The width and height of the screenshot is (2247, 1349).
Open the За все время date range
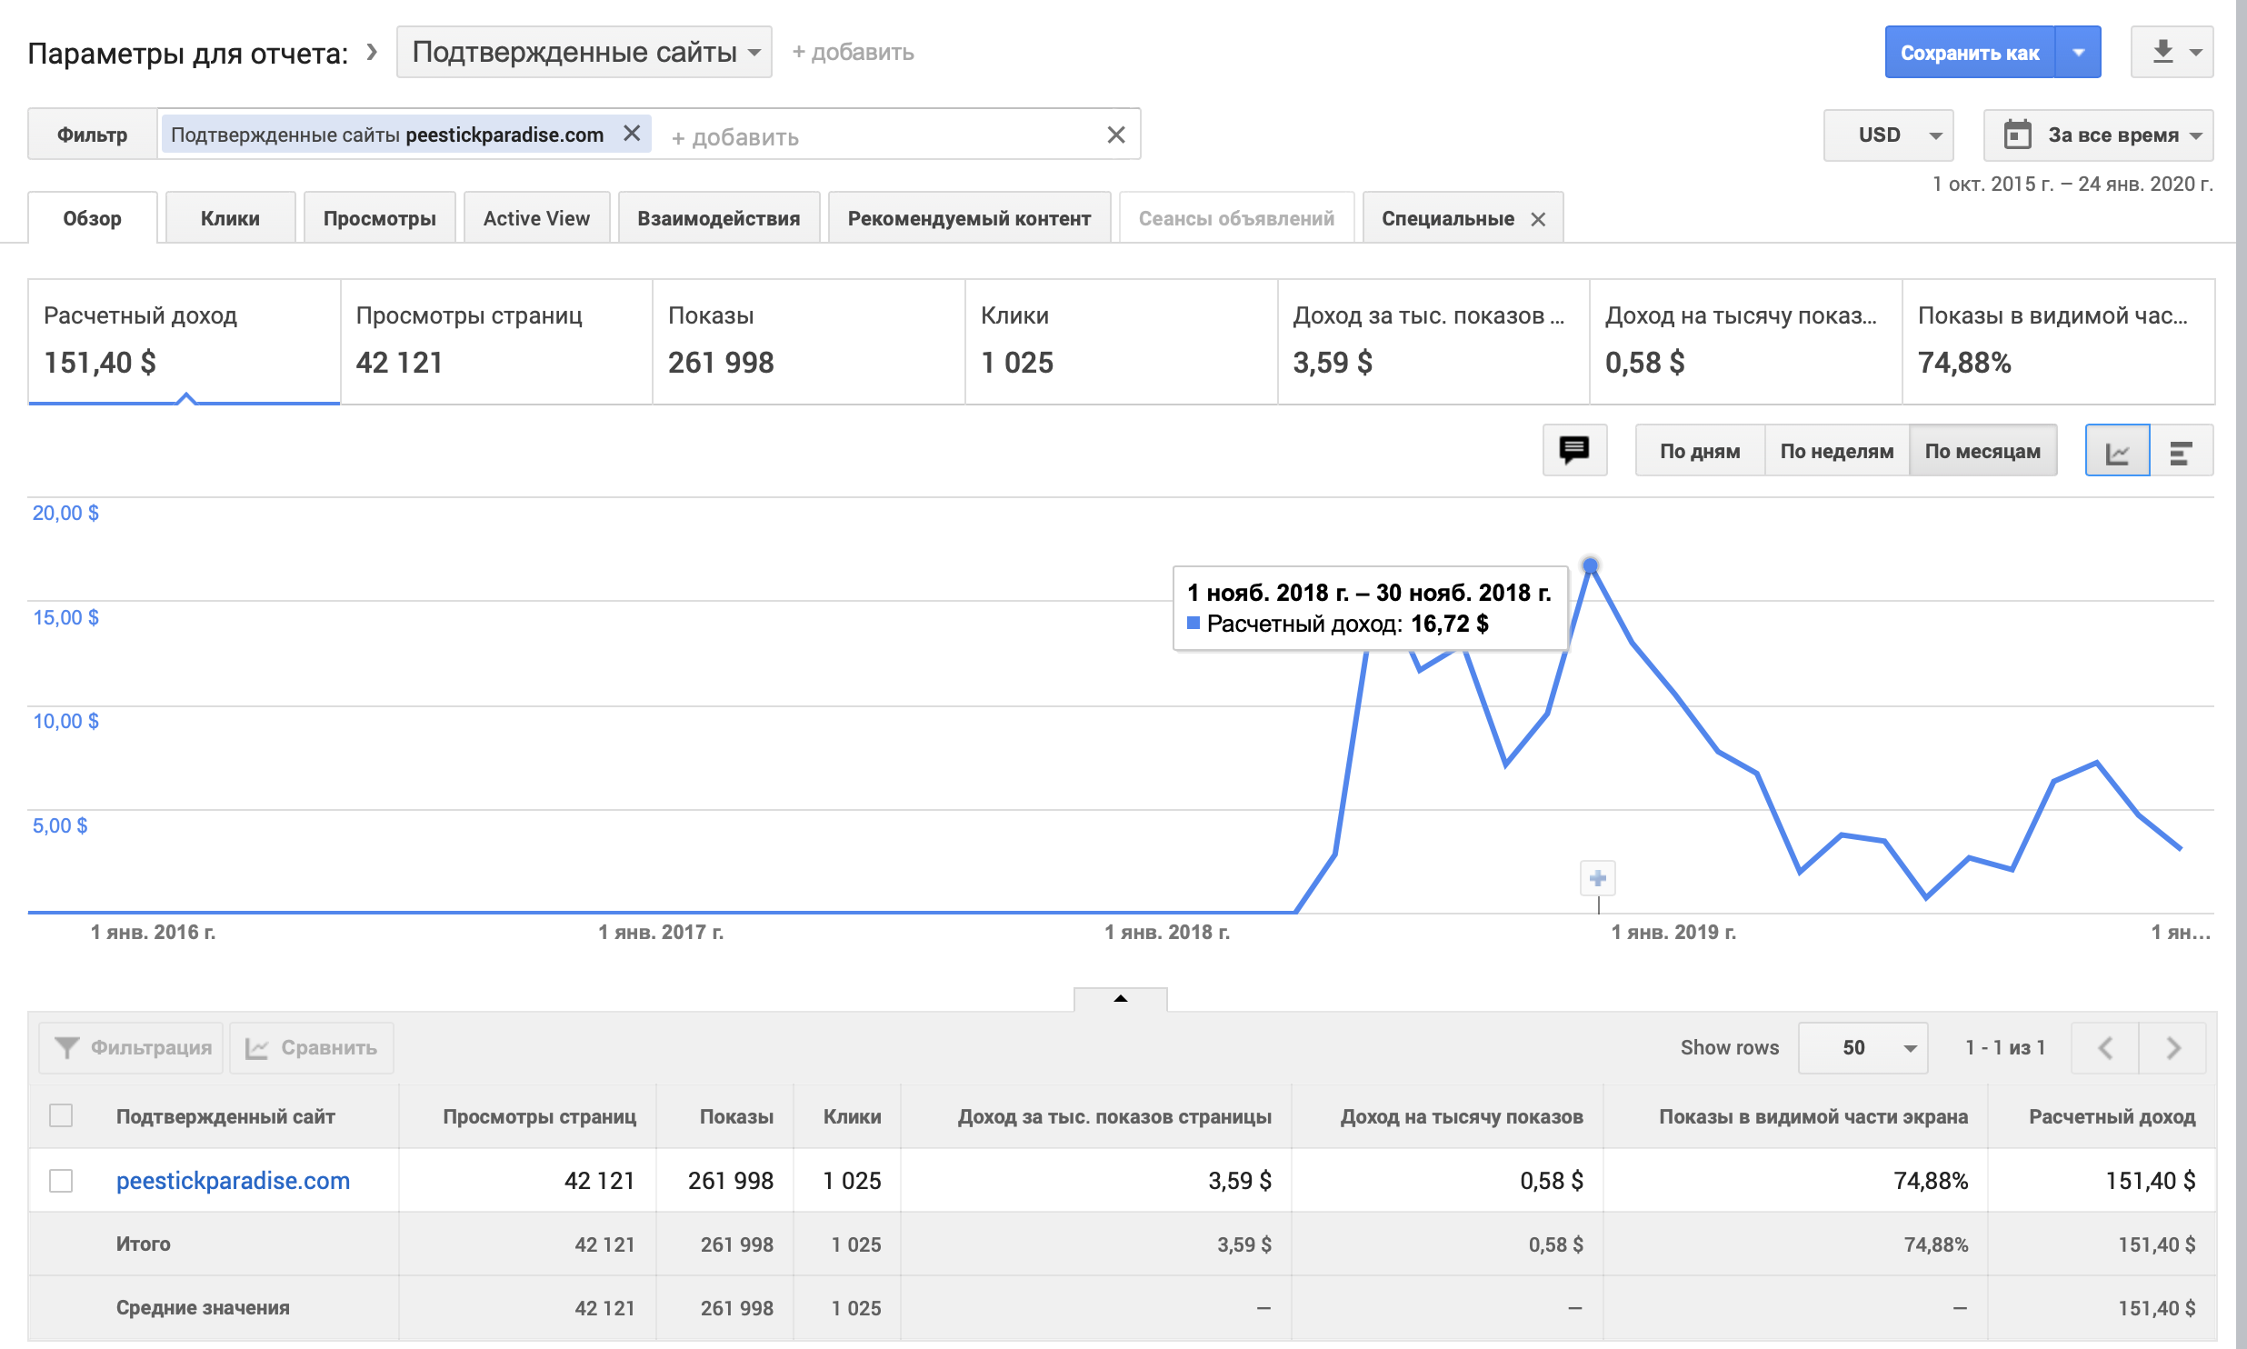pos(2098,135)
